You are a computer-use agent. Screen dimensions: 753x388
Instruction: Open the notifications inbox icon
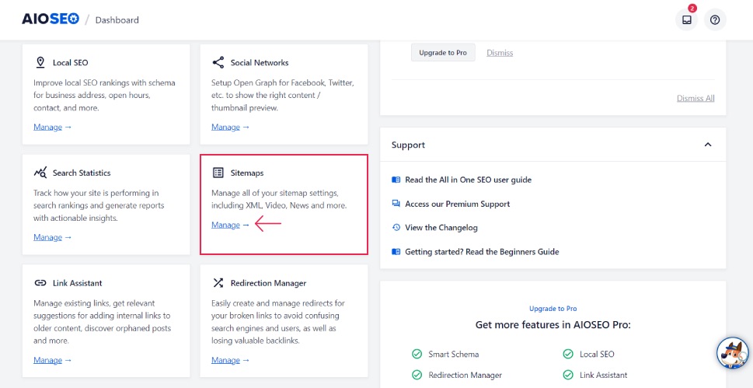tap(686, 19)
